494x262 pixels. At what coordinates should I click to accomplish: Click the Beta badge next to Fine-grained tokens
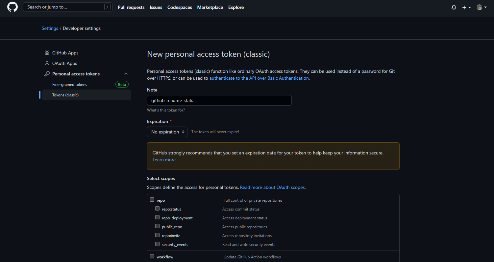(122, 84)
